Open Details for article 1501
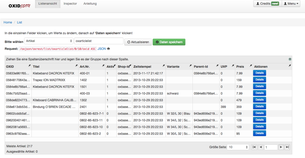The image size is (305, 158). [259, 86]
